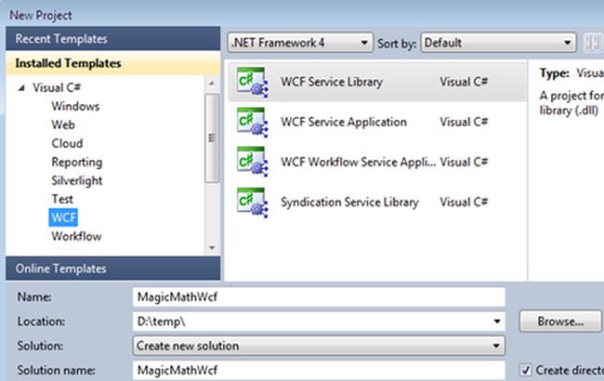Click the template tree scrollbar down arrow
Viewport: 604px width, 381px height.
[x=212, y=248]
